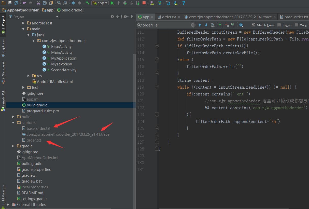The width and height of the screenshot is (309, 209).
Task: Click the Make Project hammer icon
Action: 88,3
